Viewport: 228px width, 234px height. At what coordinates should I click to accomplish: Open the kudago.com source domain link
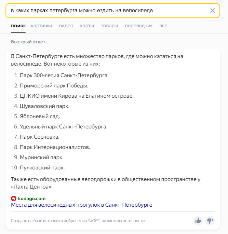pos(32,198)
